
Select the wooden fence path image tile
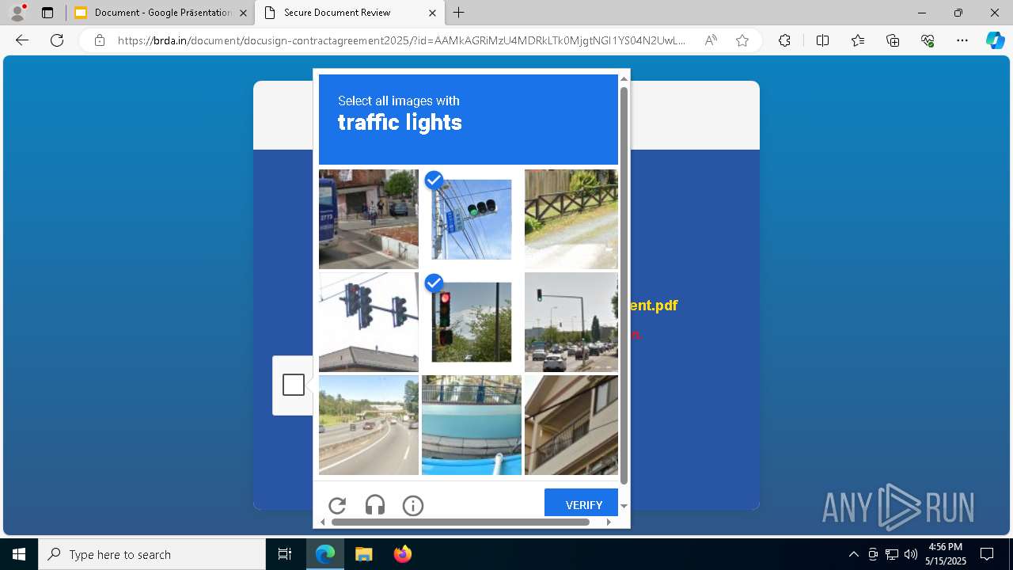(x=571, y=219)
